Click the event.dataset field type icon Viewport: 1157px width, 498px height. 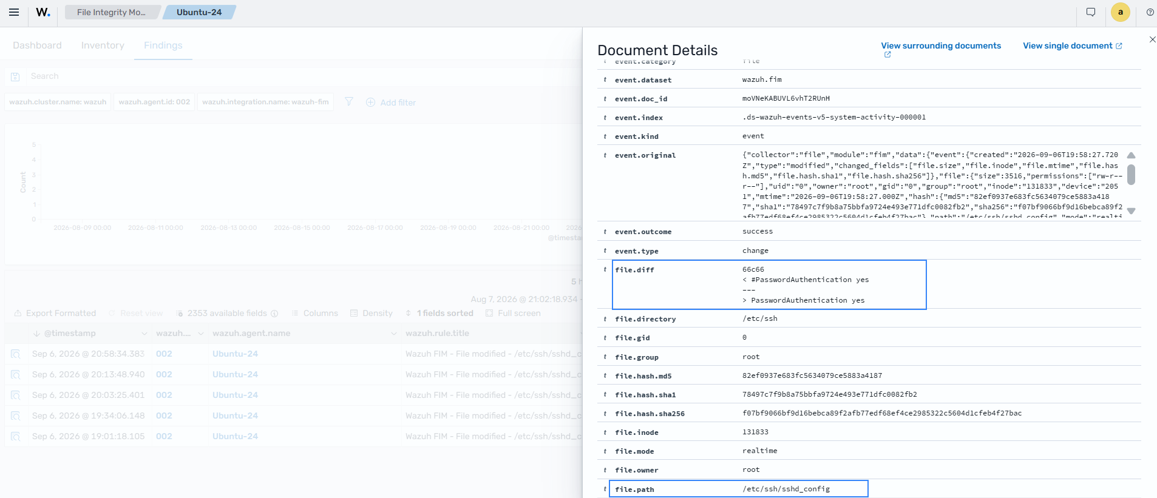point(605,80)
